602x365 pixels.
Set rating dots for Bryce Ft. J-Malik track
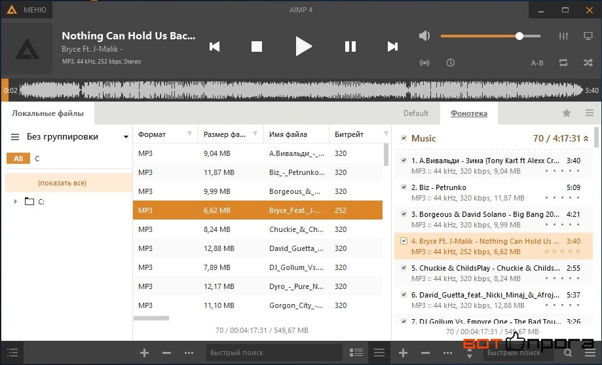[x=562, y=251]
